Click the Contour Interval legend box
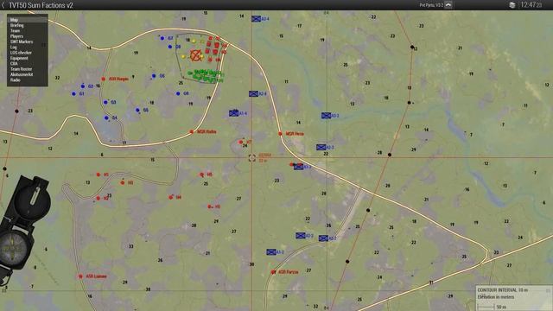The height and width of the screenshot is (311, 553). pyautogui.click(x=514, y=298)
